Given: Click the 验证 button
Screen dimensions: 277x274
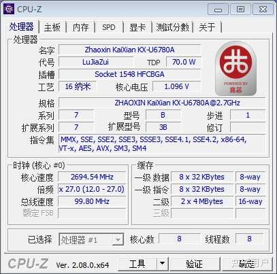Looking at the screenshot, I should coord(195,263).
